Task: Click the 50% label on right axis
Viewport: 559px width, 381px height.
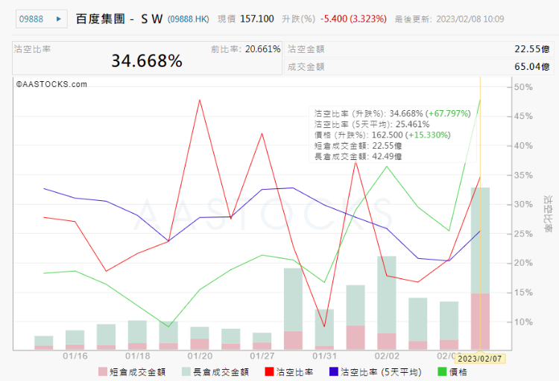Action: (523, 87)
